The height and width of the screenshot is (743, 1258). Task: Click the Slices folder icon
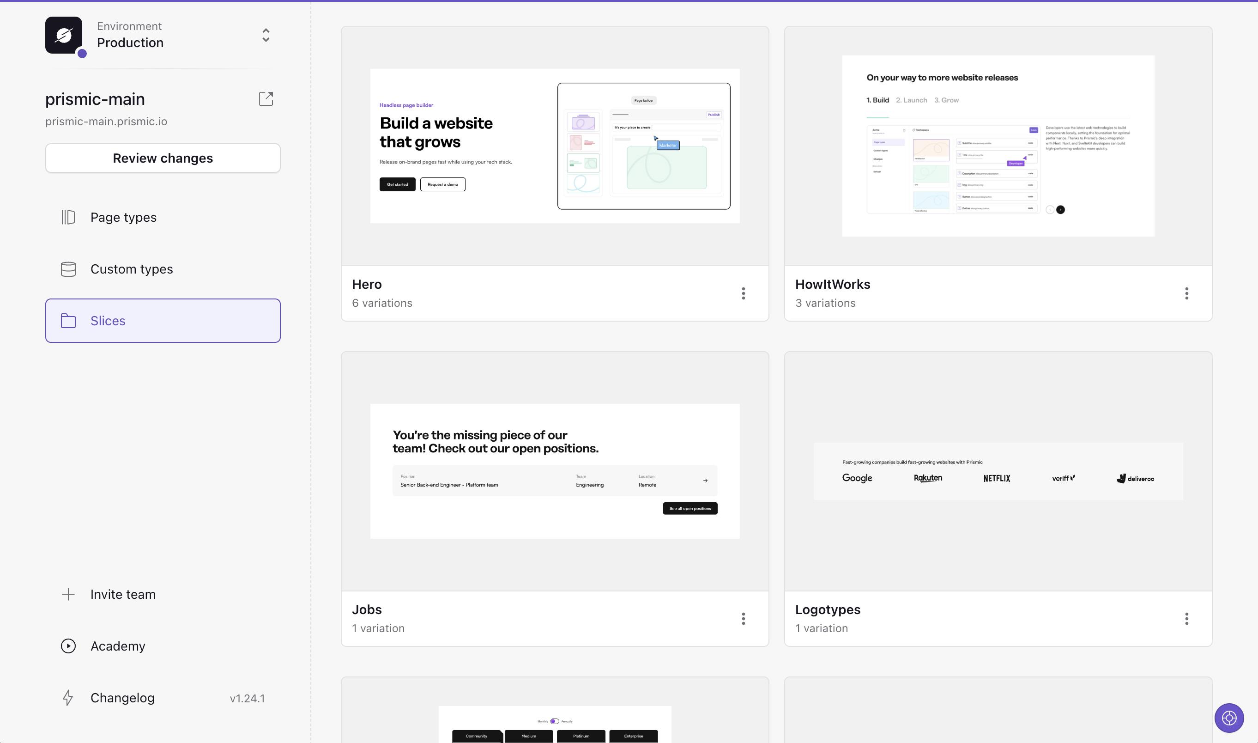(x=68, y=320)
